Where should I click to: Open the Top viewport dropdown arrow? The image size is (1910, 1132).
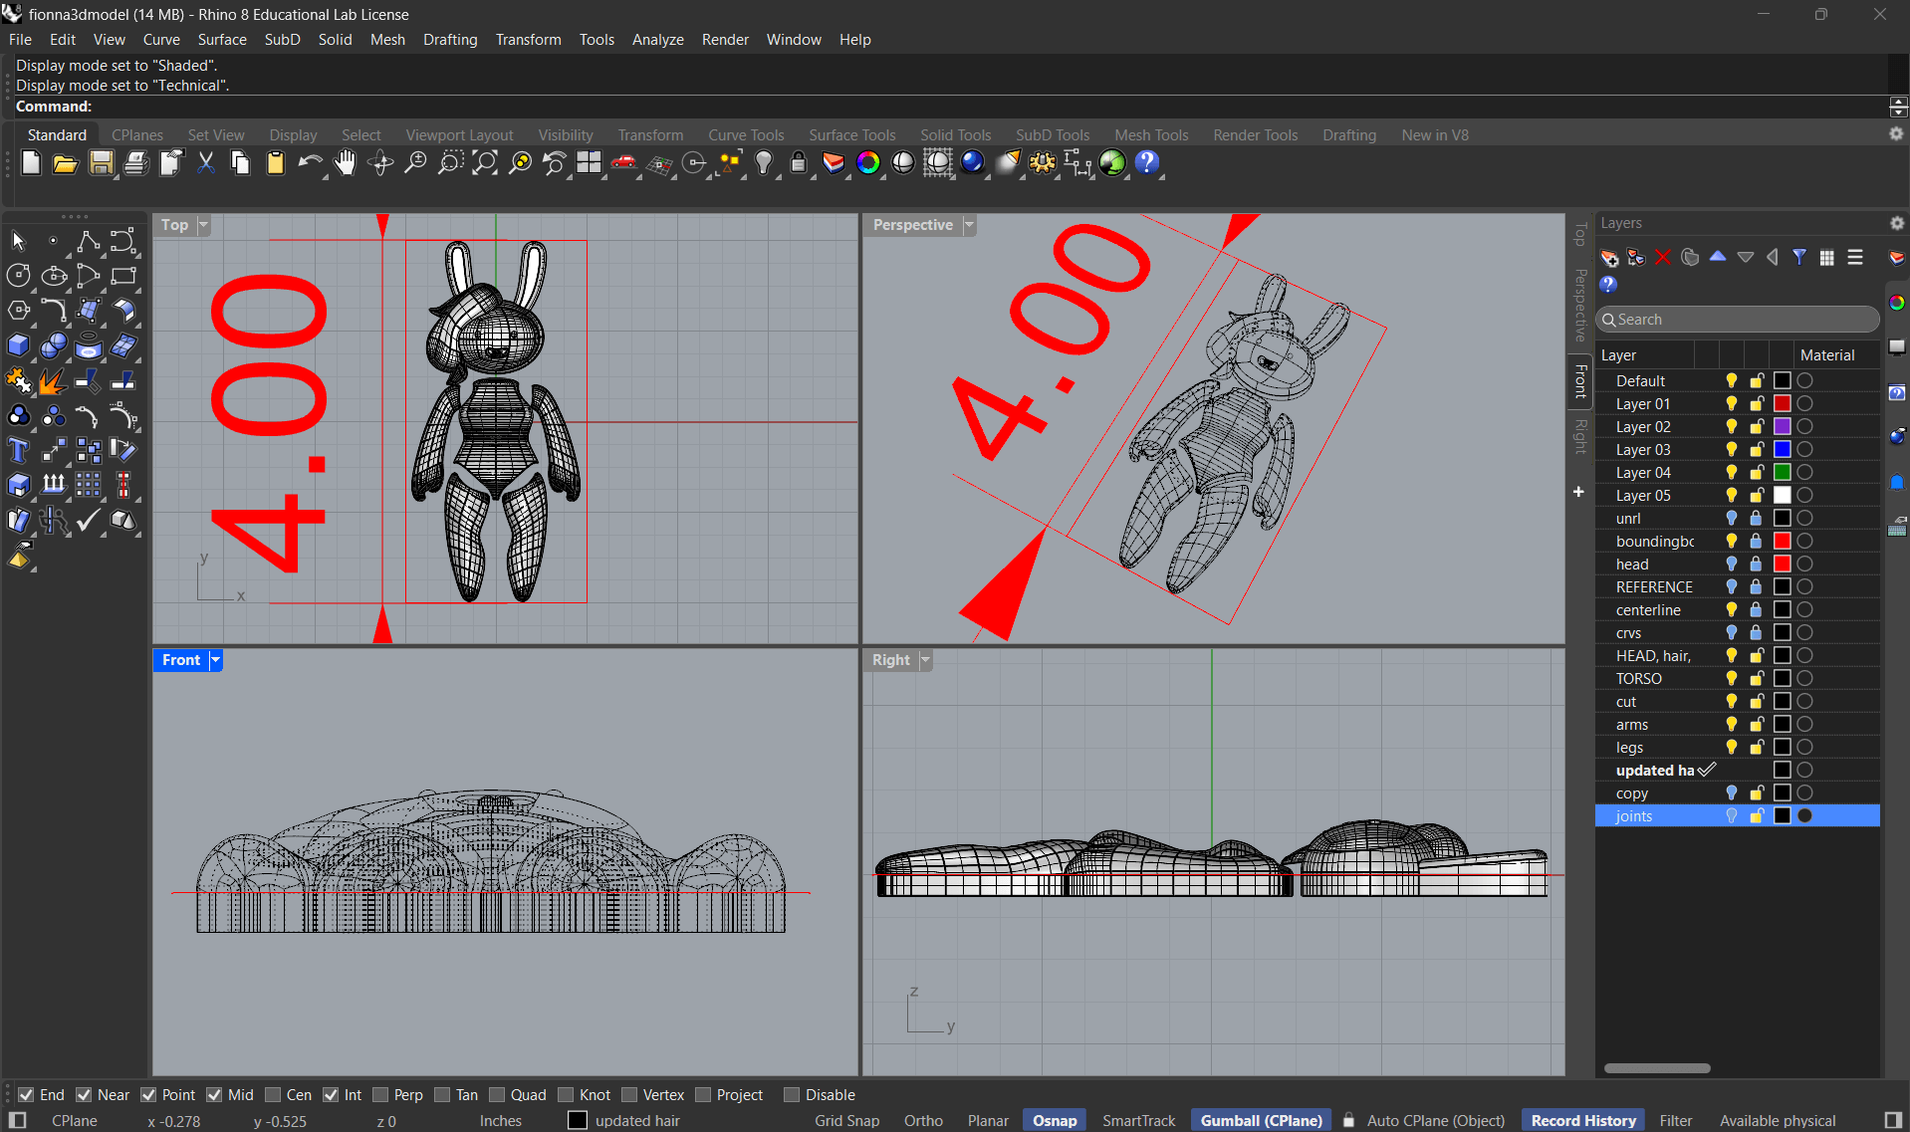[203, 225]
